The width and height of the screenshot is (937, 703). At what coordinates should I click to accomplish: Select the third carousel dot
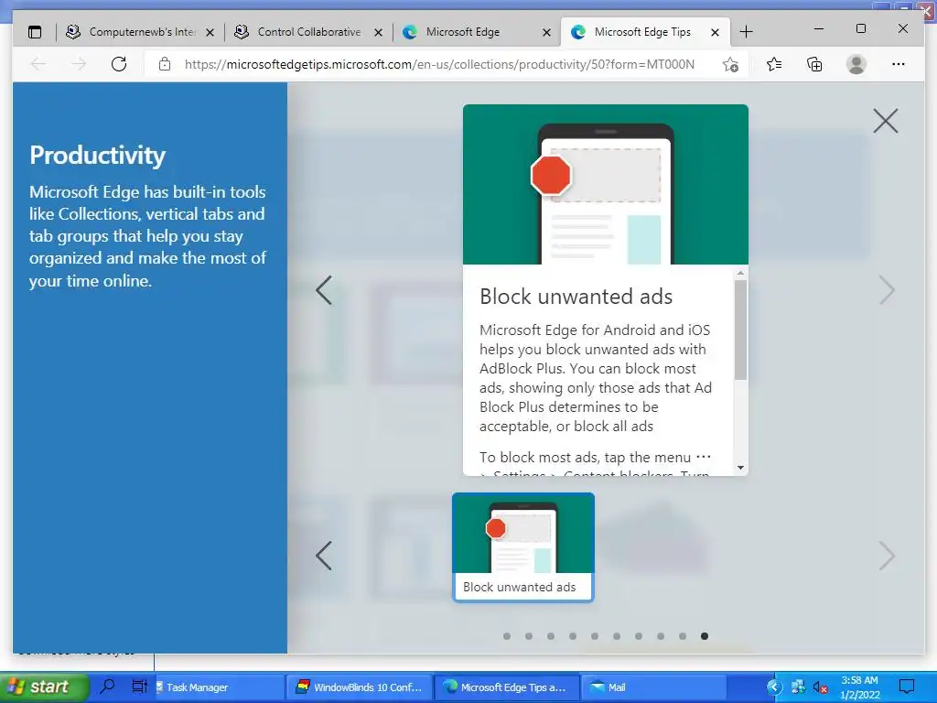[x=550, y=636]
